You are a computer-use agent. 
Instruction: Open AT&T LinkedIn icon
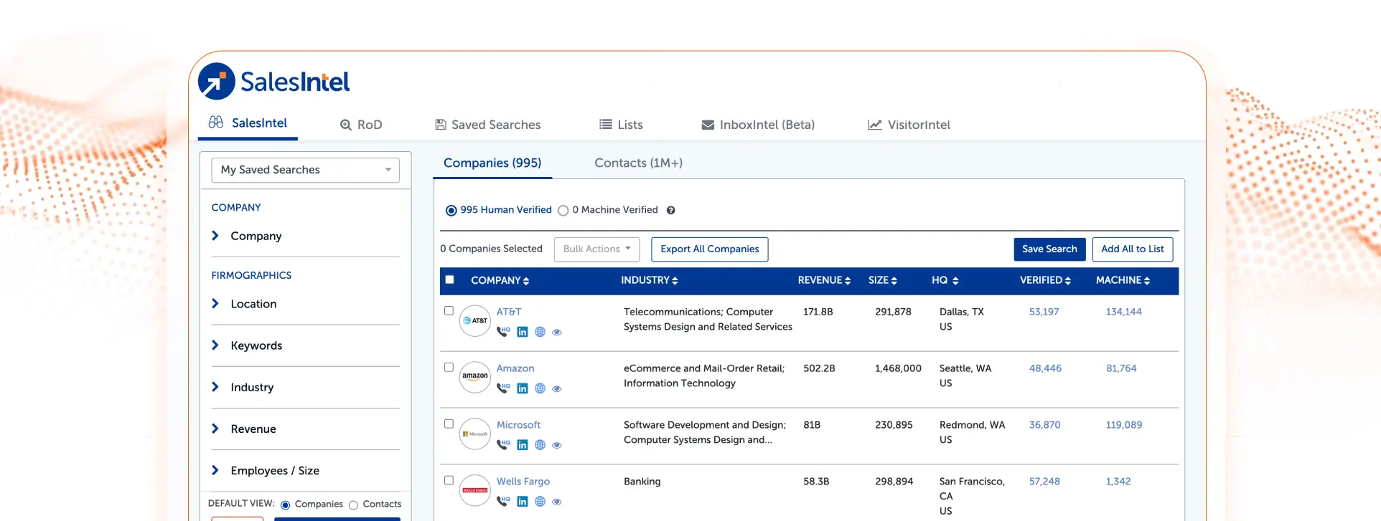pyautogui.click(x=523, y=332)
